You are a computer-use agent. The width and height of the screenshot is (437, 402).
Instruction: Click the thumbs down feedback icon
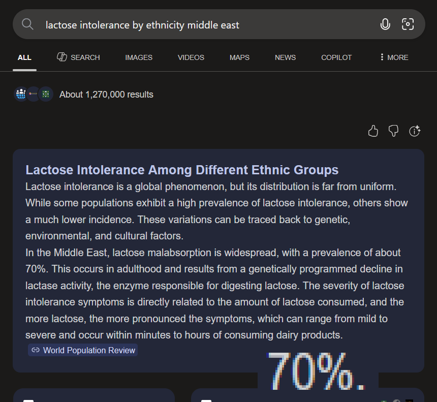click(x=393, y=131)
